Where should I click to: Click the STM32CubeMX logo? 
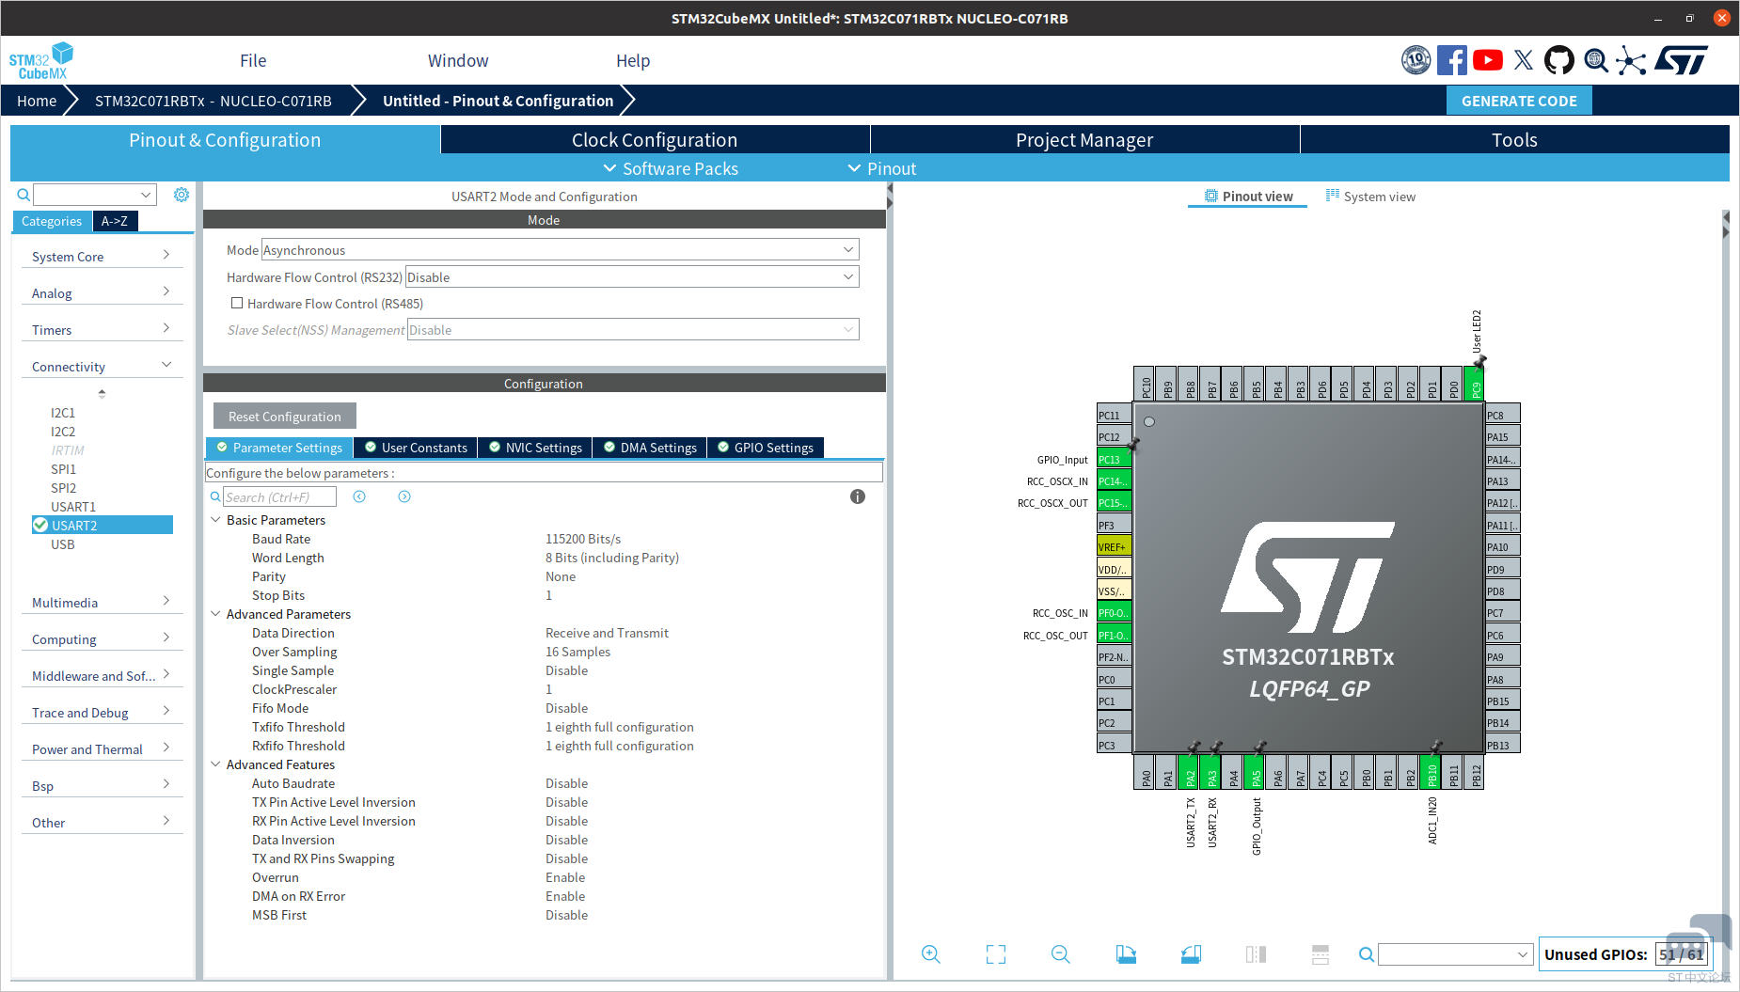(40, 61)
